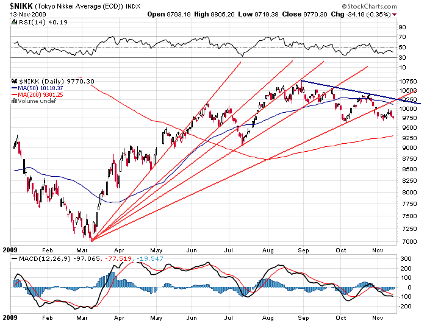
Task: Click the price axis label 8500
Action: [409, 169]
